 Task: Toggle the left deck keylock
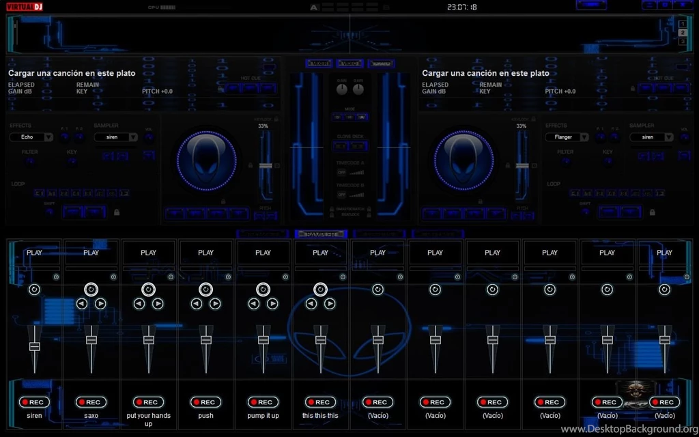[x=276, y=119]
